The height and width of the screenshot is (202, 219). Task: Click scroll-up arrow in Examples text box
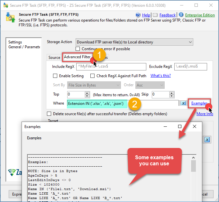[x=194, y=158]
